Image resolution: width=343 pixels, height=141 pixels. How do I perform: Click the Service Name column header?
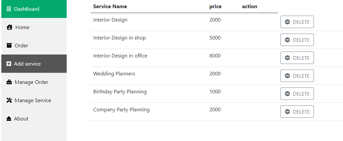(110, 7)
